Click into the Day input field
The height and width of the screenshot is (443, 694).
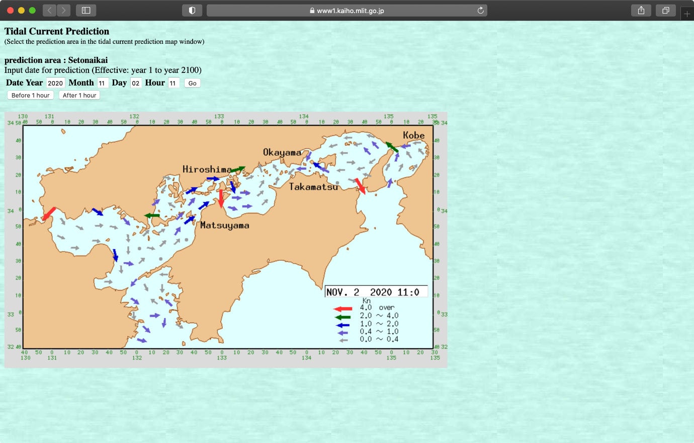(135, 83)
